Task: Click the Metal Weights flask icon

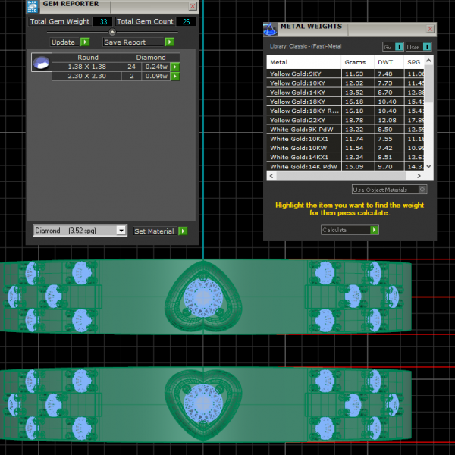Action: [x=270, y=29]
